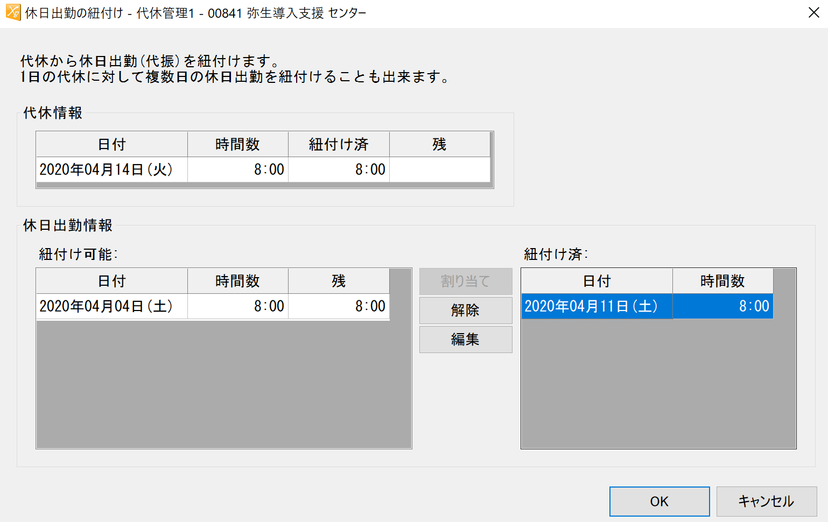Select 2020年04月14日(火) in 代休情報 table
The width and height of the screenshot is (828, 522).
coord(112,170)
